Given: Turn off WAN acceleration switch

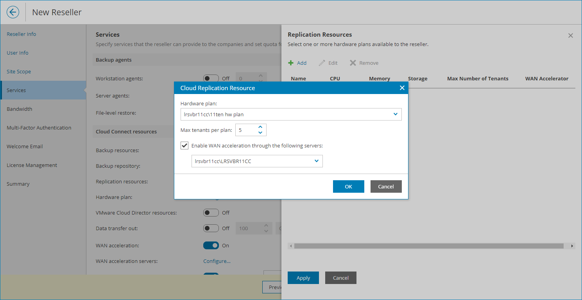Looking at the screenshot, I should coord(211,245).
